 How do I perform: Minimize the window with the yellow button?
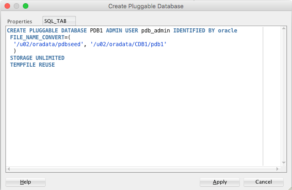(16, 6)
